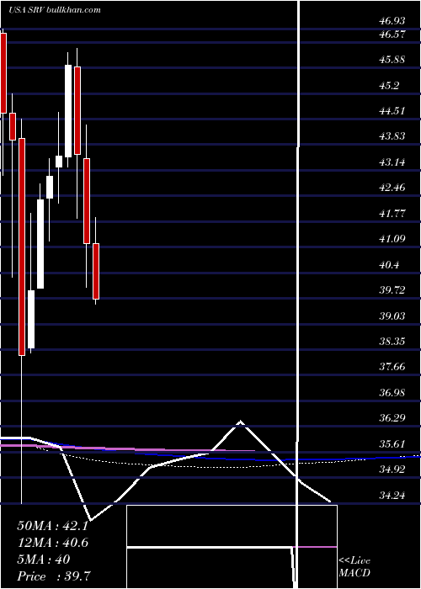The height and width of the screenshot is (589, 421).
Task: Click the 41.77 price axis label
Action: coord(392,214)
